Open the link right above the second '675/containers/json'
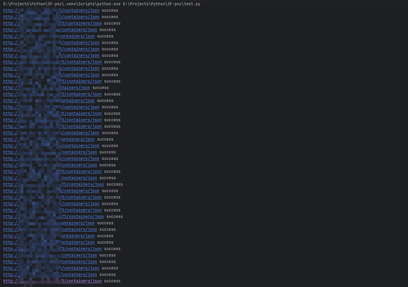Screen dimensions: 408x287 click(x=81, y=210)
